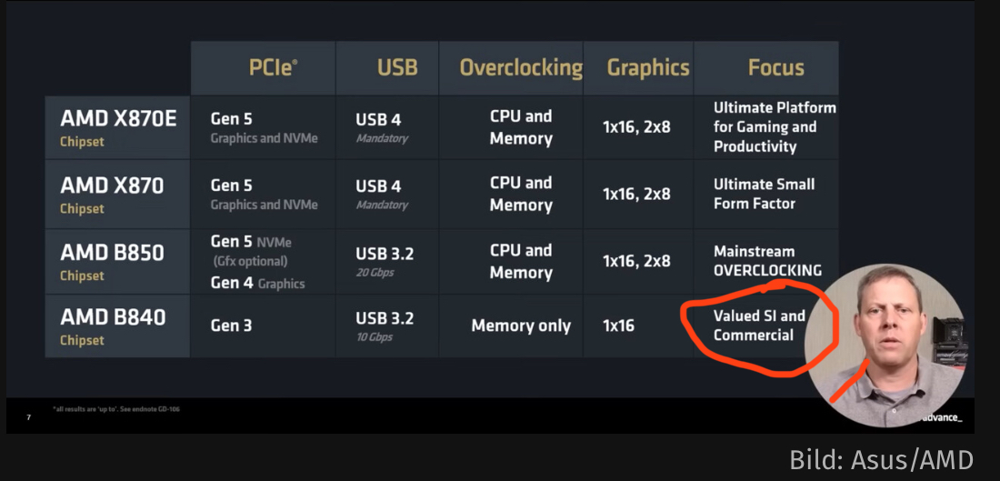1000x481 pixels.
Task: Click the Bild: Asus/AMD image credit
Action: [882, 459]
